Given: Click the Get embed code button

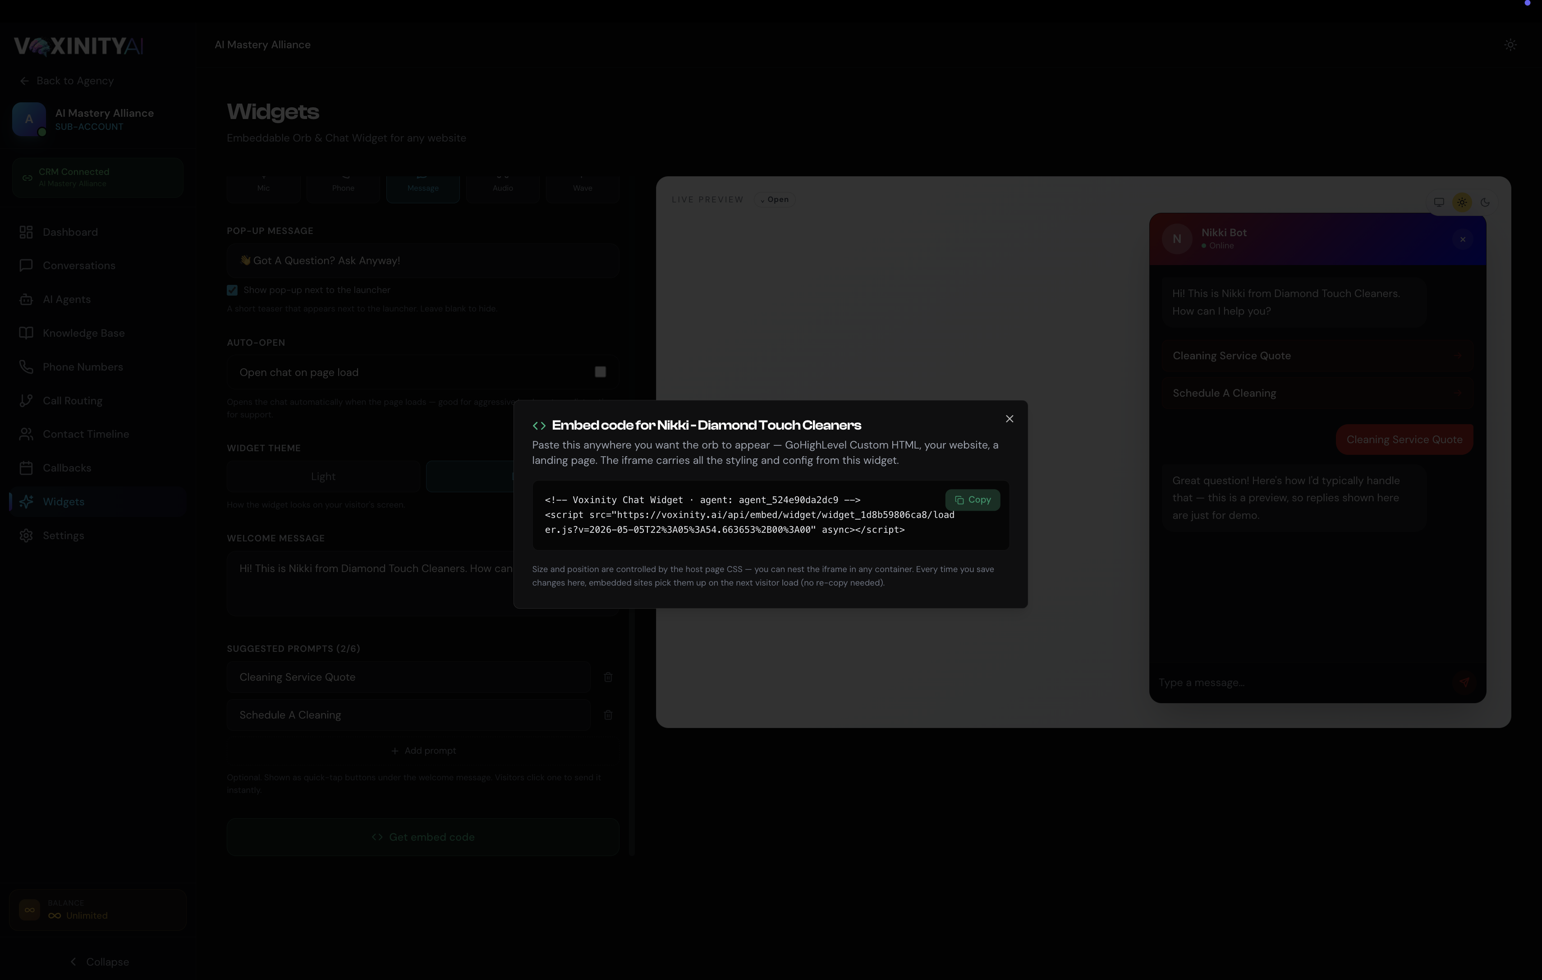Looking at the screenshot, I should (x=422, y=837).
